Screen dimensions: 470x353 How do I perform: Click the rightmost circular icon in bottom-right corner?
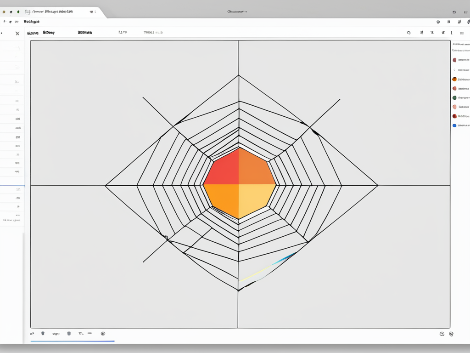tap(451, 334)
